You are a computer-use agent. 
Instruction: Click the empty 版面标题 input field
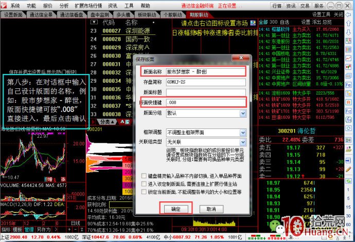206,92
